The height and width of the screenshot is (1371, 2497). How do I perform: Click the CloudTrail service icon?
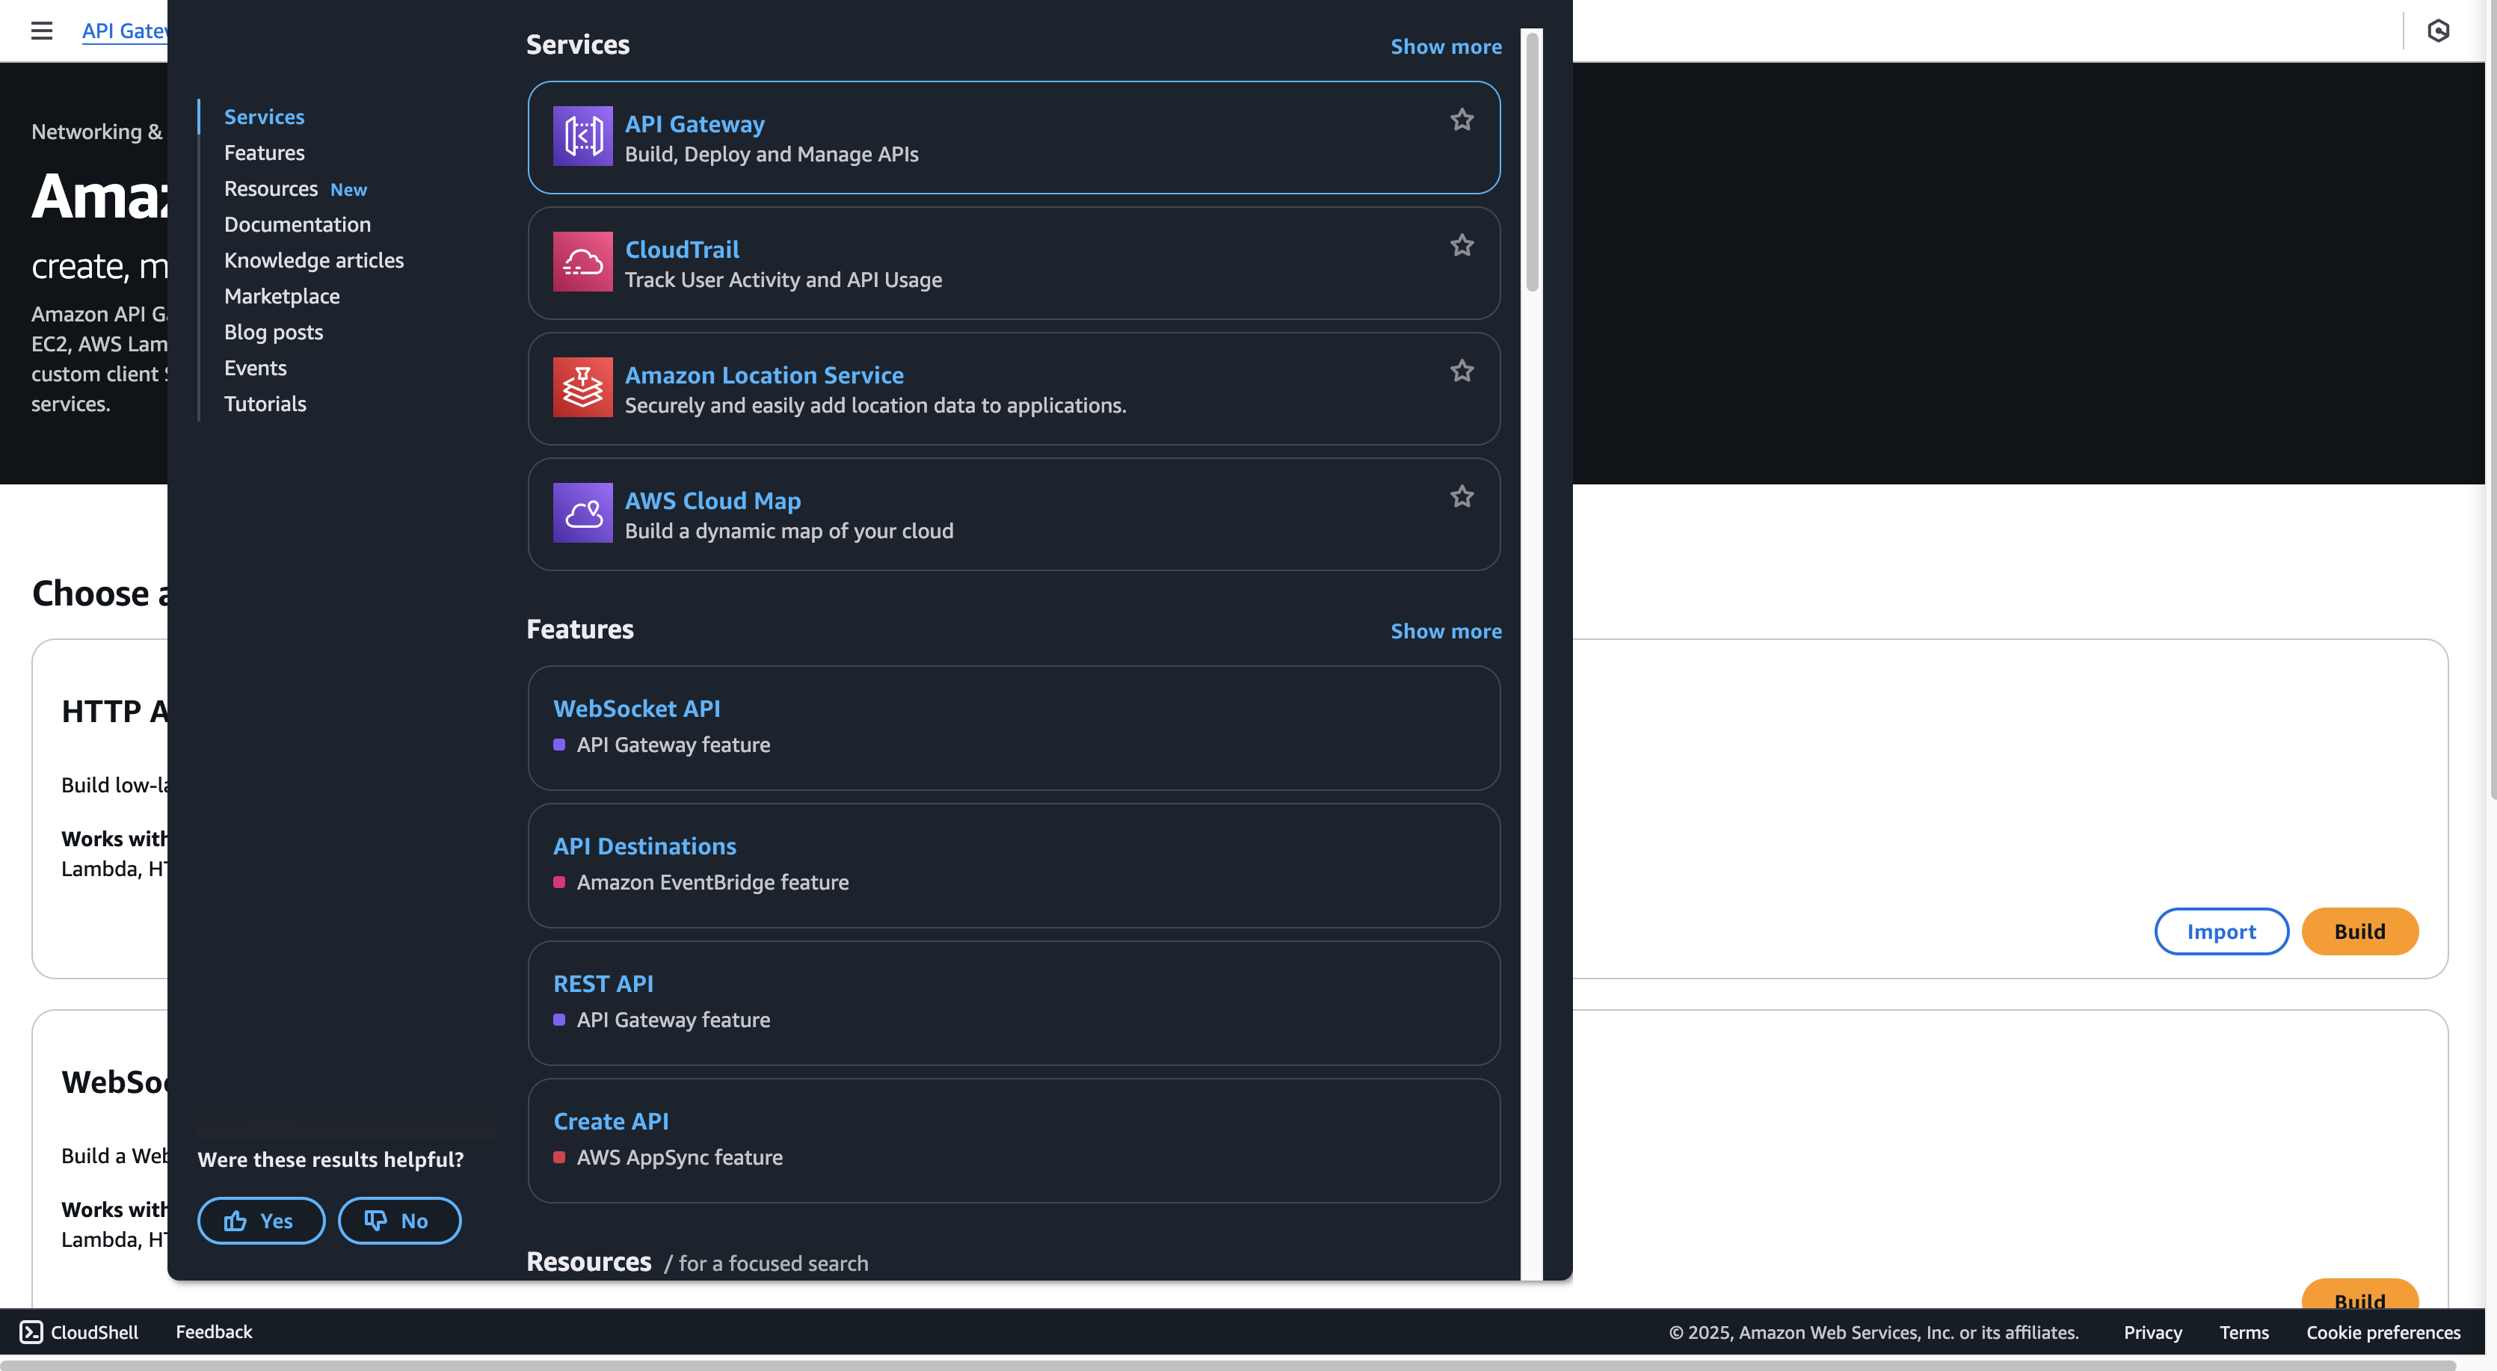click(582, 262)
